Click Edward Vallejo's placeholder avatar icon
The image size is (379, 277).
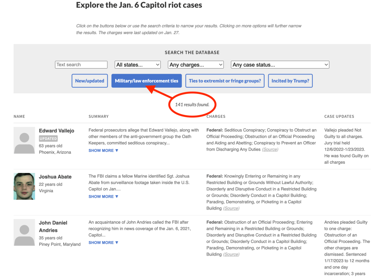24,140
